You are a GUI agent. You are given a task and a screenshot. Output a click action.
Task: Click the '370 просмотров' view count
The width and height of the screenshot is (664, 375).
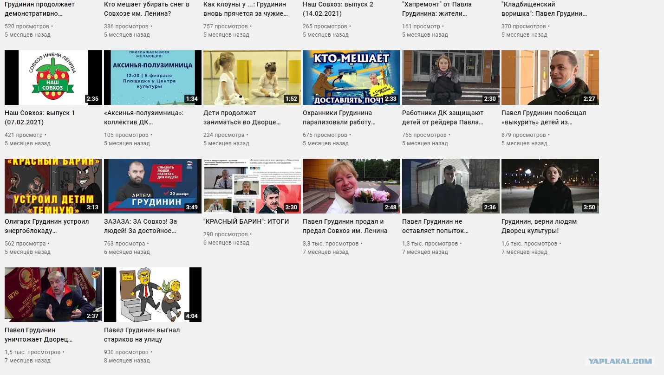click(524, 26)
